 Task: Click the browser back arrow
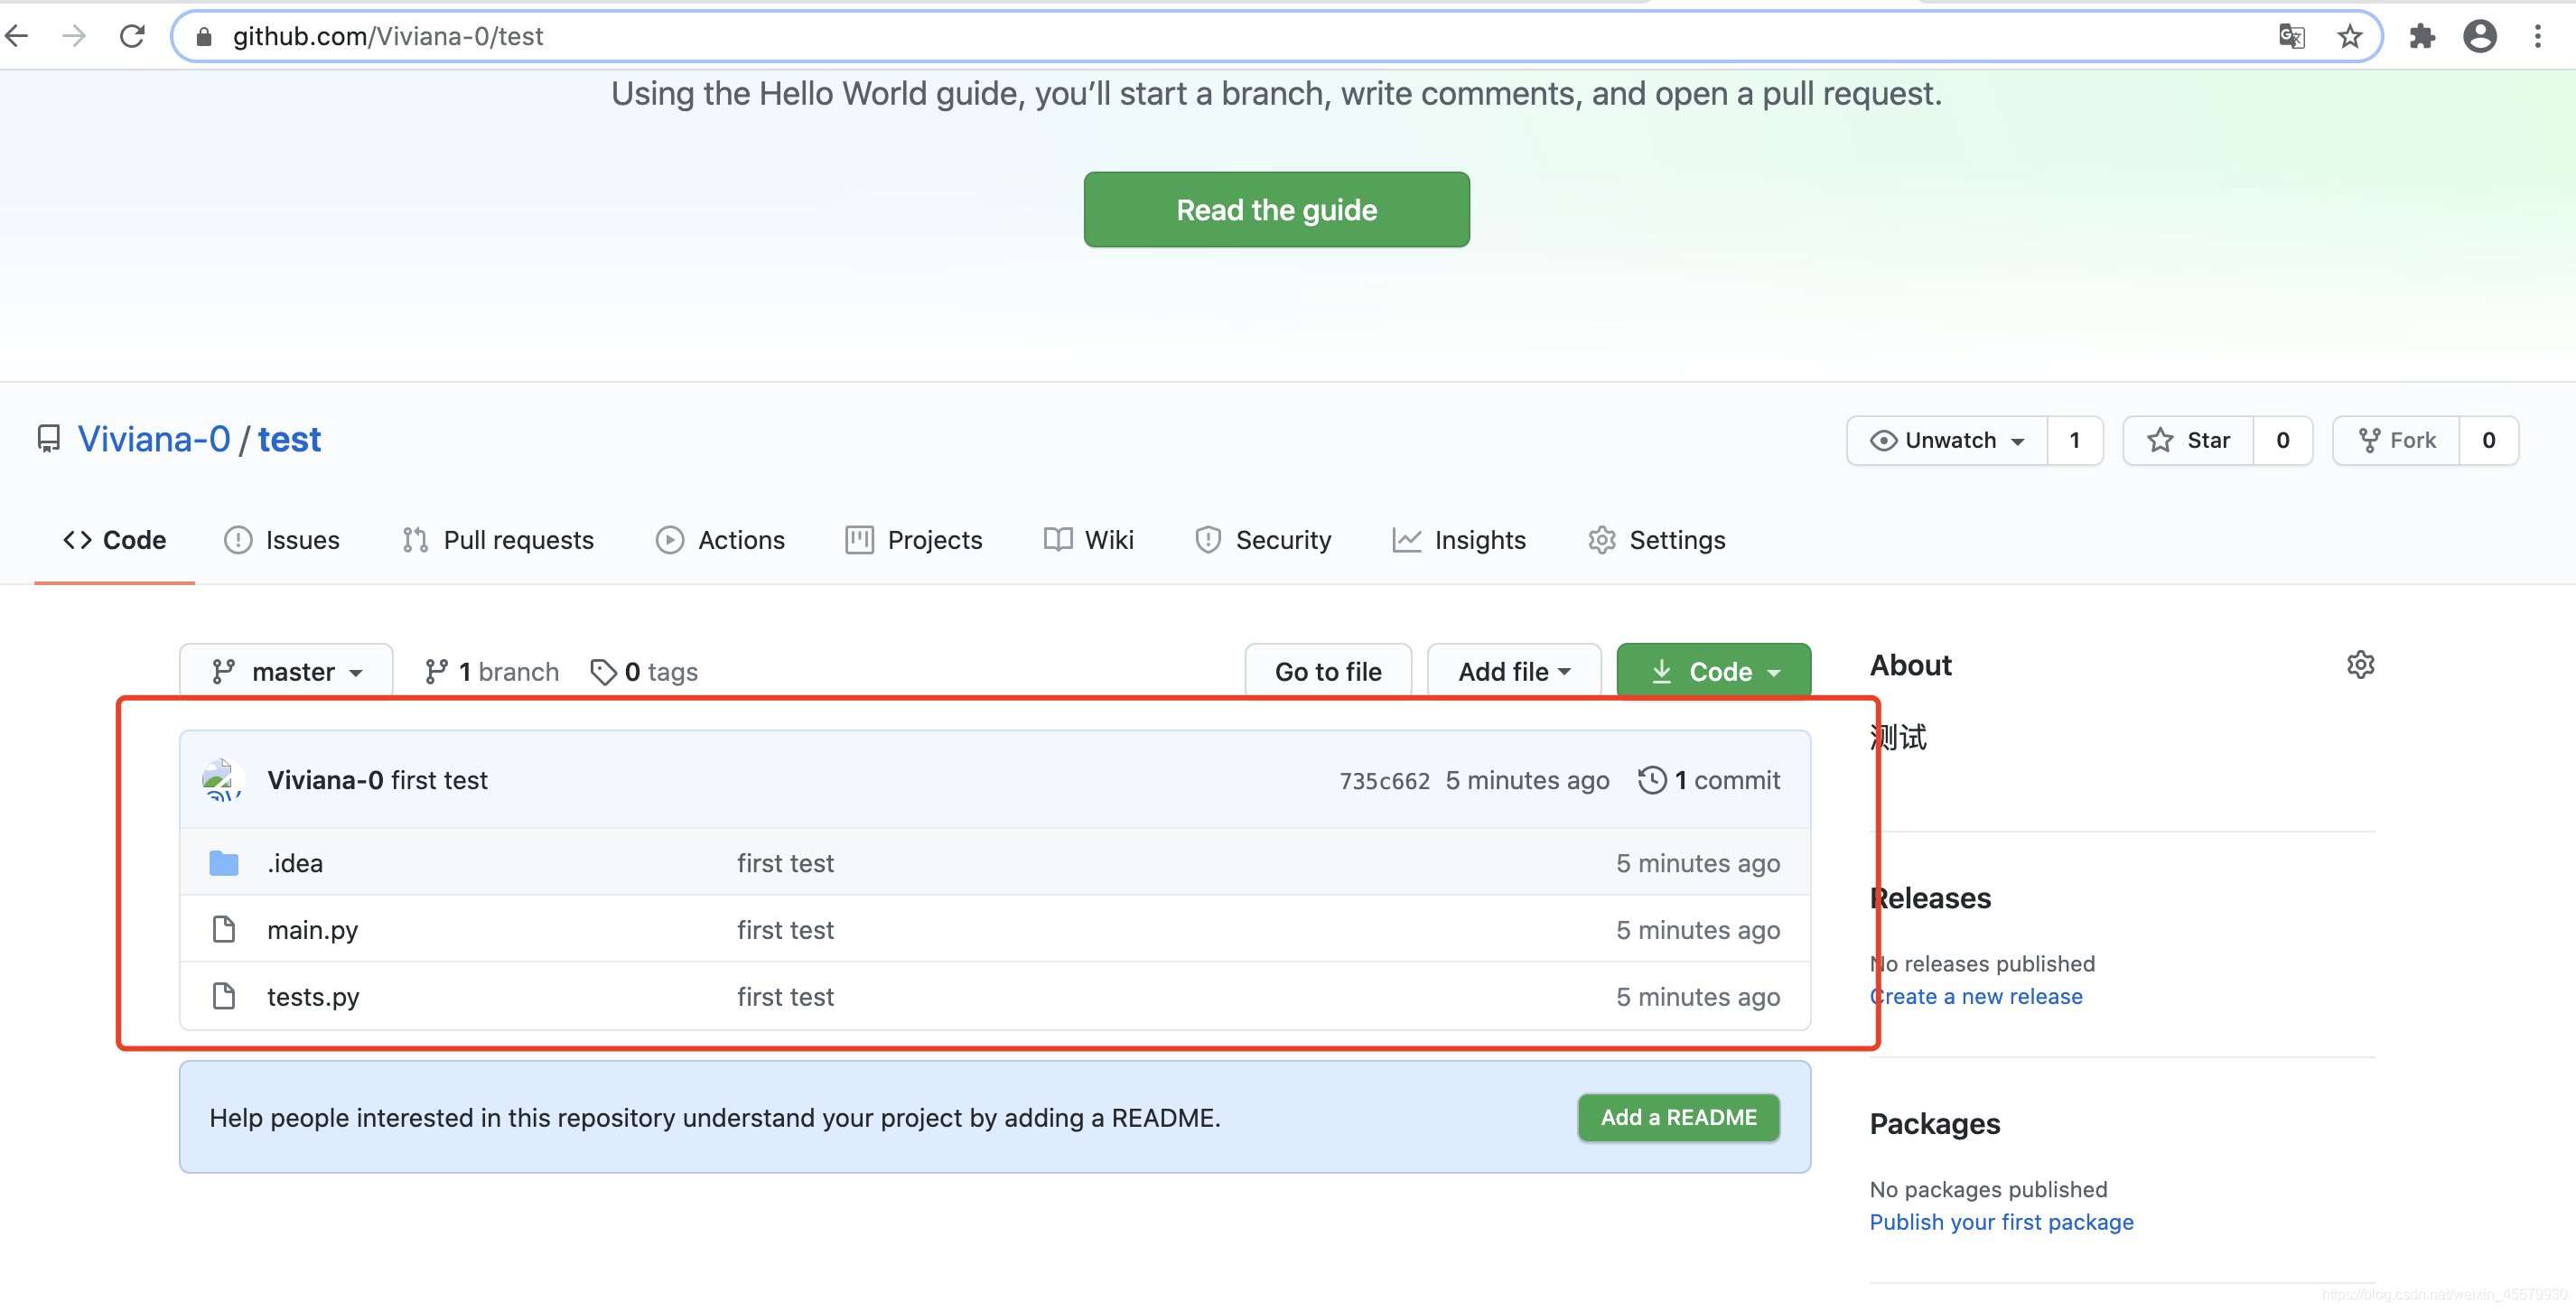(18, 37)
